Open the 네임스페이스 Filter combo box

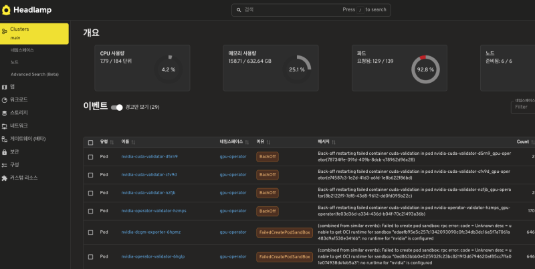tap(522, 107)
